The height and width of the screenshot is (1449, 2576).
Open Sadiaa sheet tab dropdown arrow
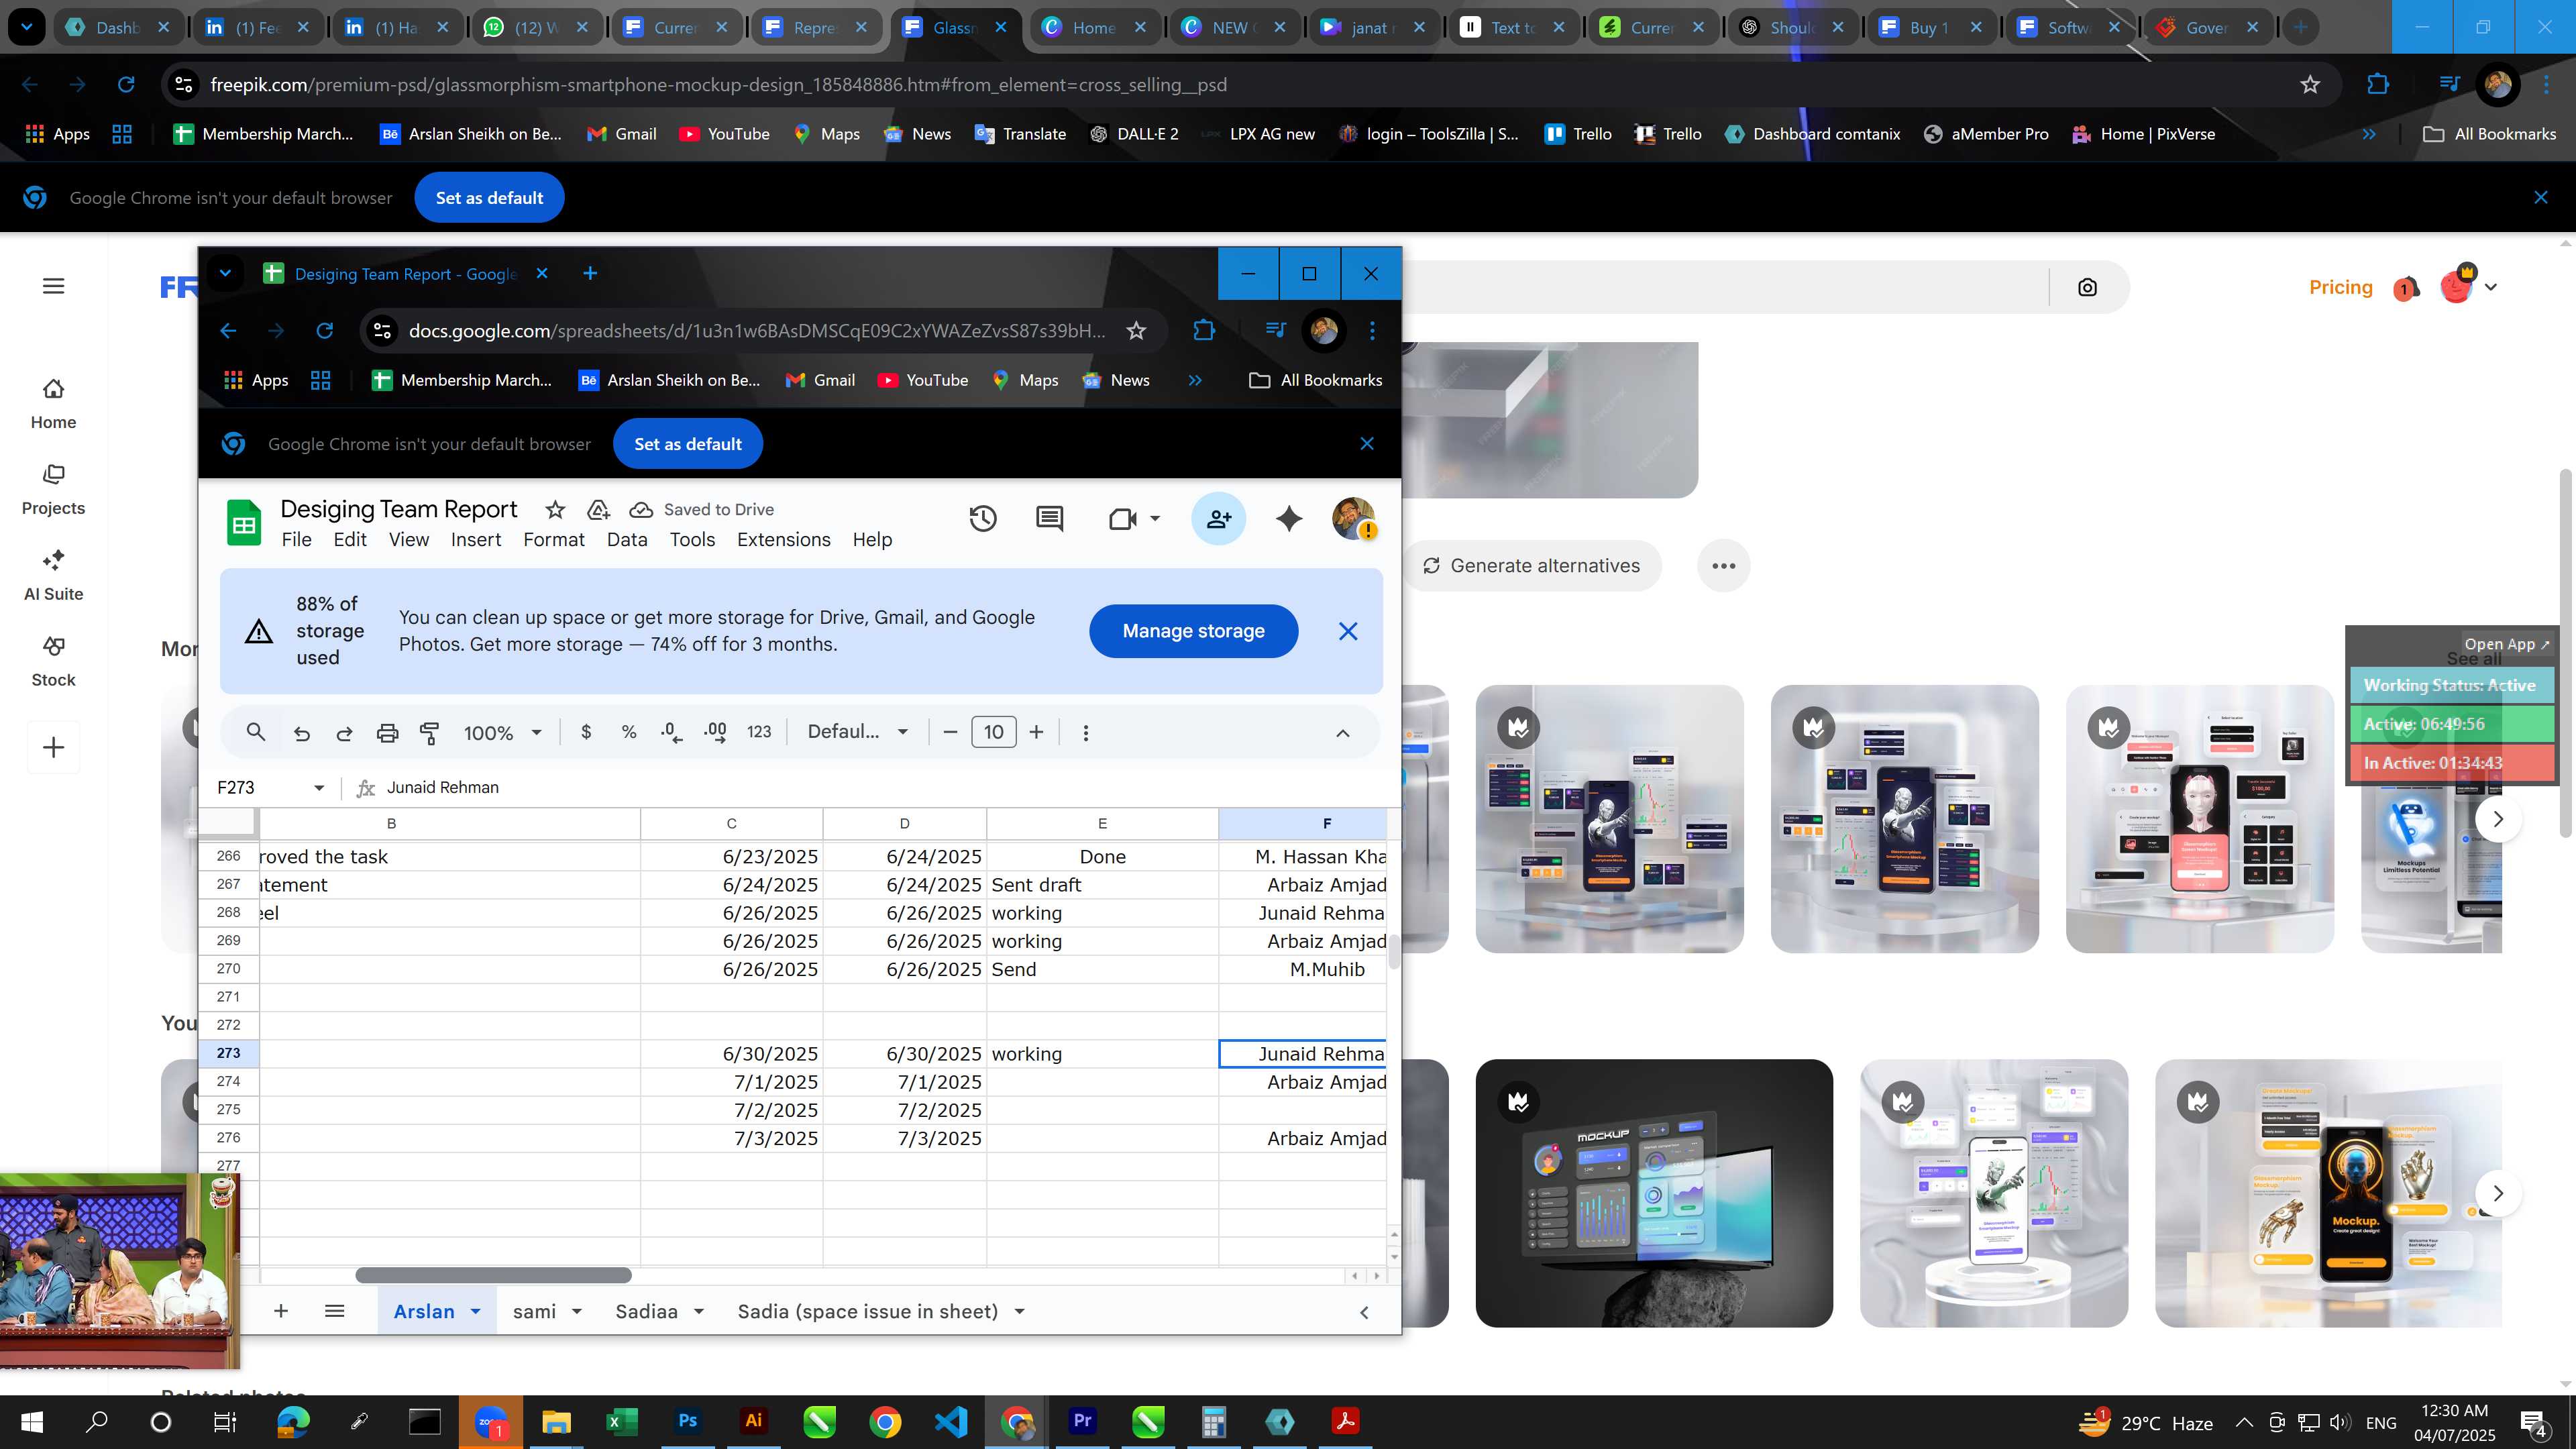(x=699, y=1311)
